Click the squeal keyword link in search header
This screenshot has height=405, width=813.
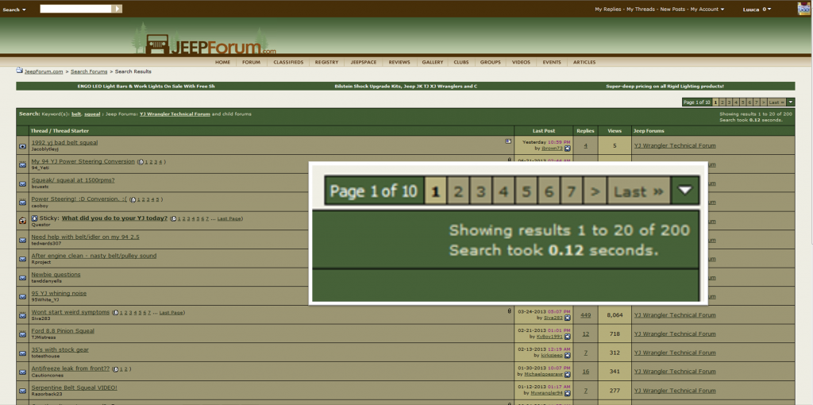coord(92,114)
